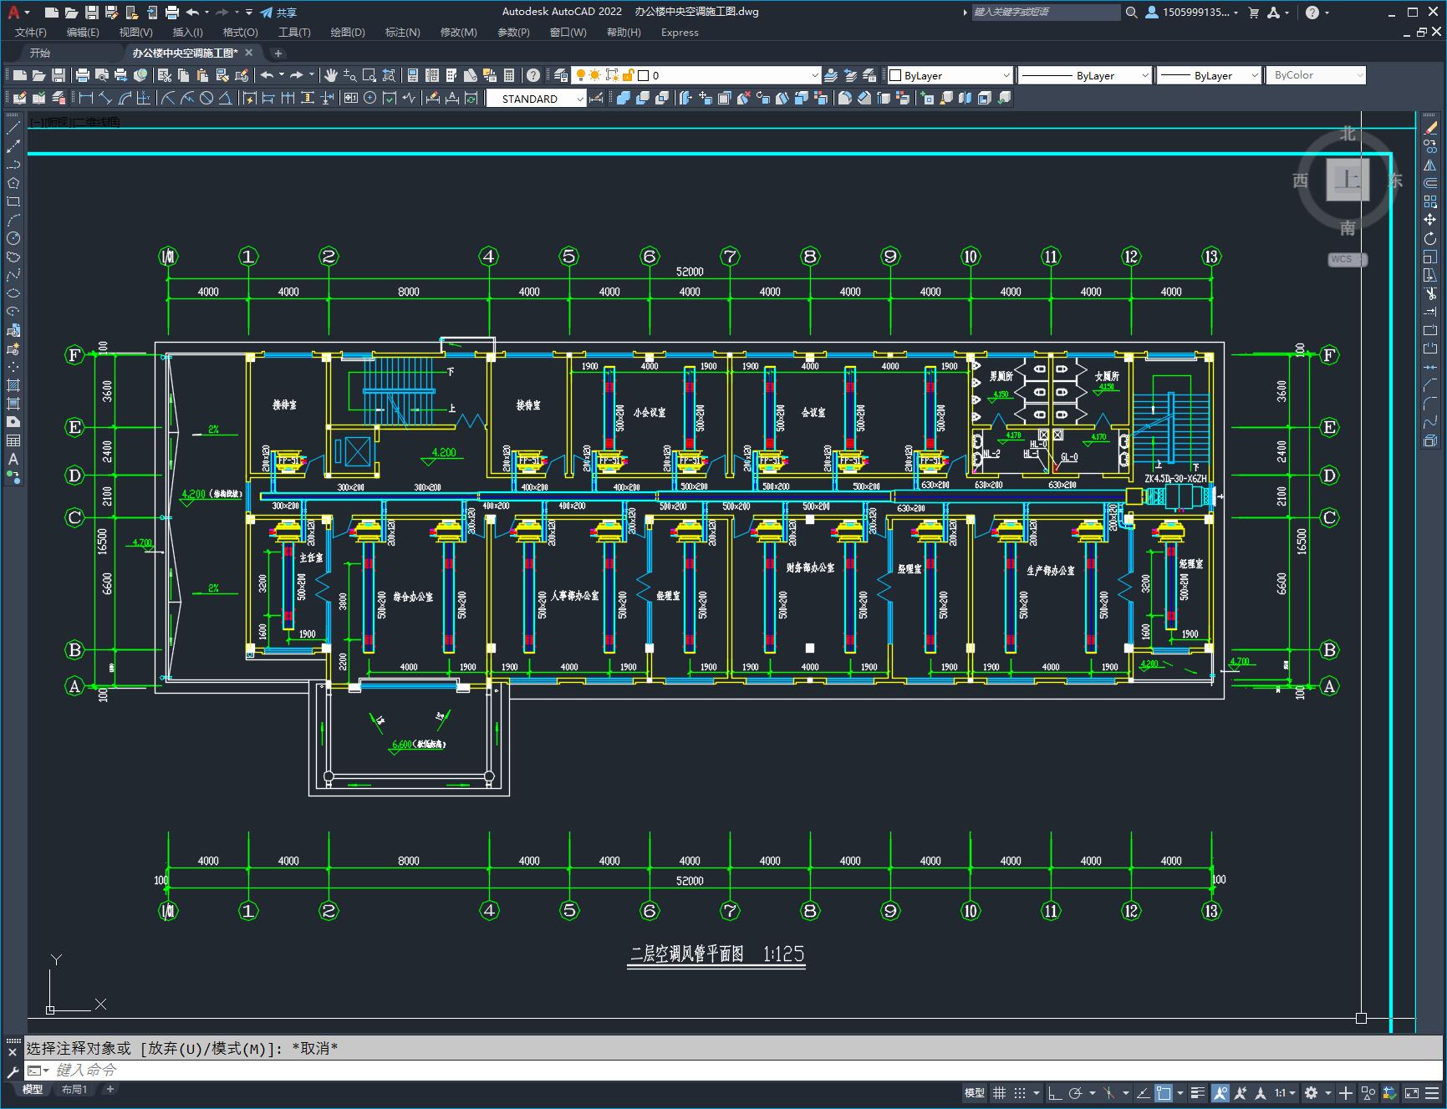Open the ByLayer color control

coord(950,75)
